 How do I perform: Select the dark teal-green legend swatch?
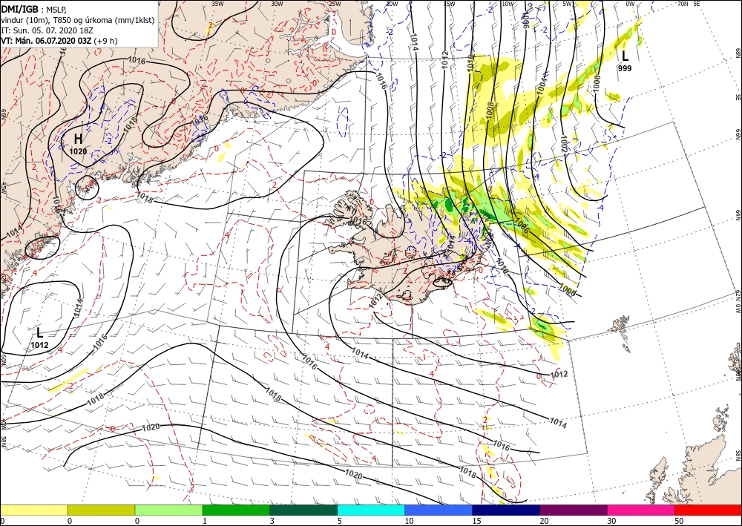pos(303,510)
